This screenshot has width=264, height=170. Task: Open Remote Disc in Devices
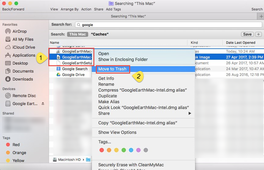click(x=24, y=96)
